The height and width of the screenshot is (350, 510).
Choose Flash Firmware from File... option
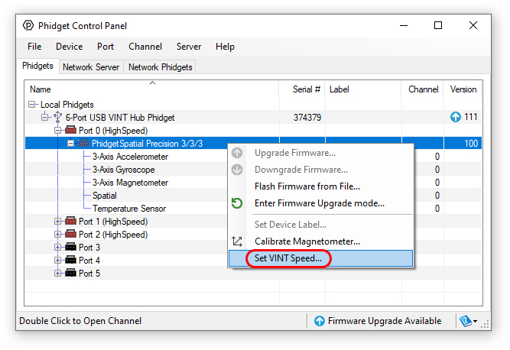click(x=307, y=186)
